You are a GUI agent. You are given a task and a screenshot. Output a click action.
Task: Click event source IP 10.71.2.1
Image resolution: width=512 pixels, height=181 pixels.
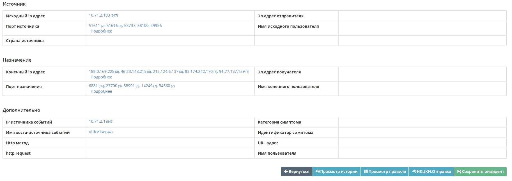point(97,121)
